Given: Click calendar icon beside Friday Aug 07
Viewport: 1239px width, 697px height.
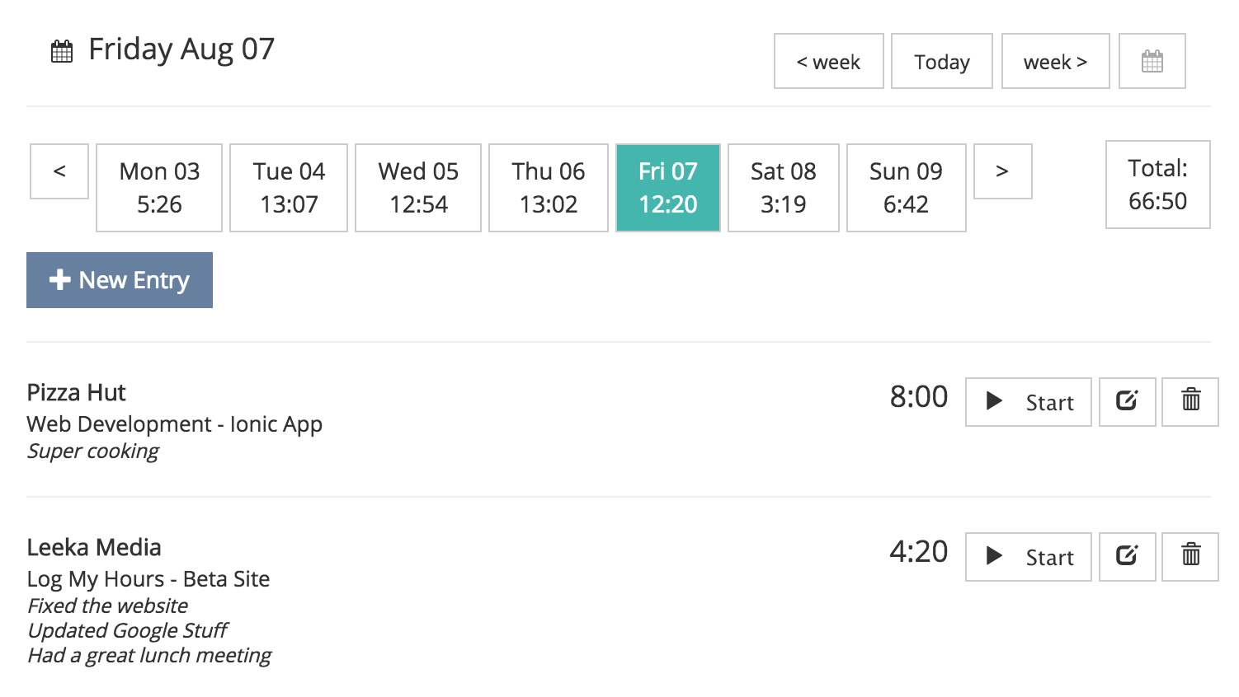Looking at the screenshot, I should point(62,51).
